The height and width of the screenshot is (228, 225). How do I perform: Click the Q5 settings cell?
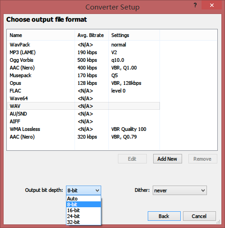(x=114, y=75)
